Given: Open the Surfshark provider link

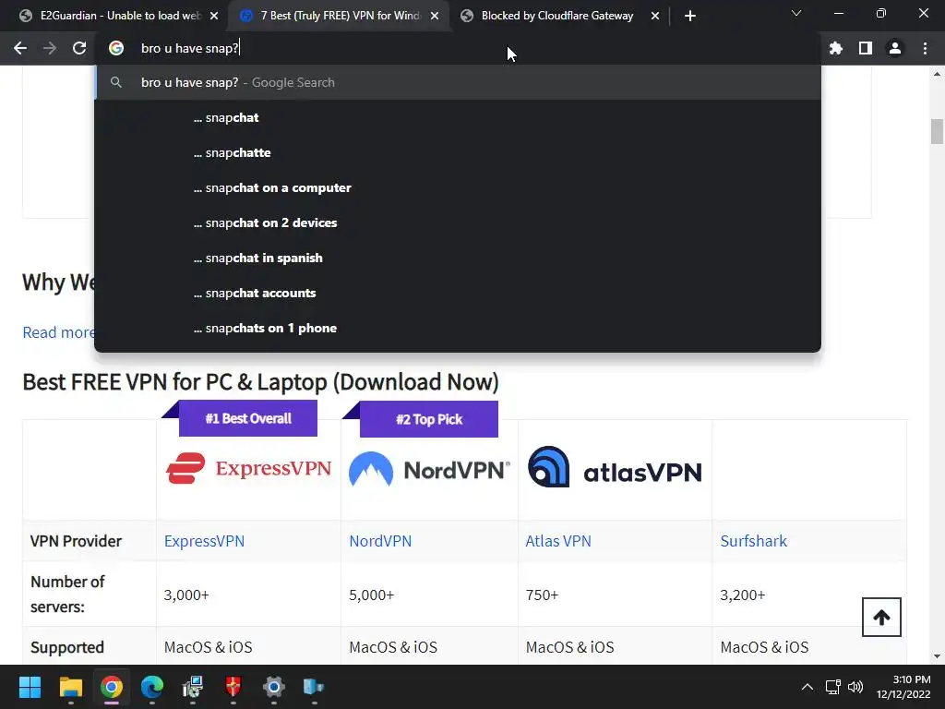Looking at the screenshot, I should tap(753, 541).
